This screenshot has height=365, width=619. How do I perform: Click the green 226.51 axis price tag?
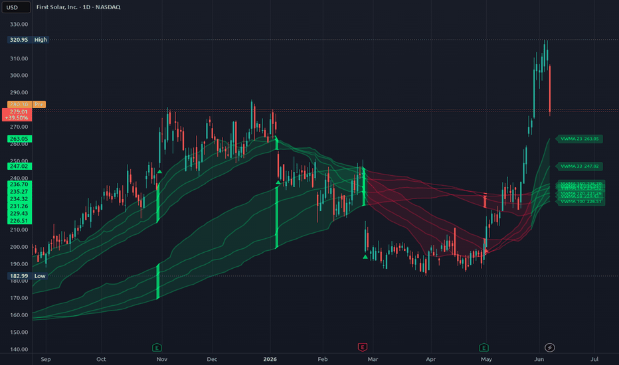19,220
